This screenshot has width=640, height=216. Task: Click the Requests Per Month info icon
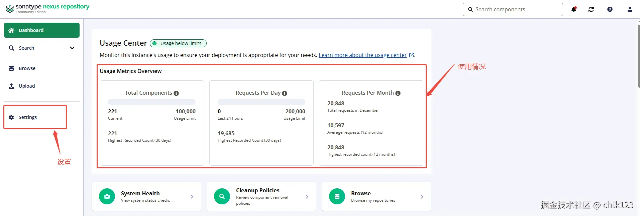[398, 93]
